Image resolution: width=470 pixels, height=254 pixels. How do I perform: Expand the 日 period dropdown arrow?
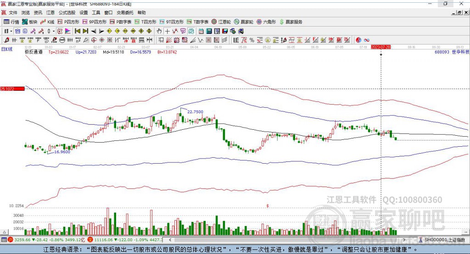[x=11, y=31]
